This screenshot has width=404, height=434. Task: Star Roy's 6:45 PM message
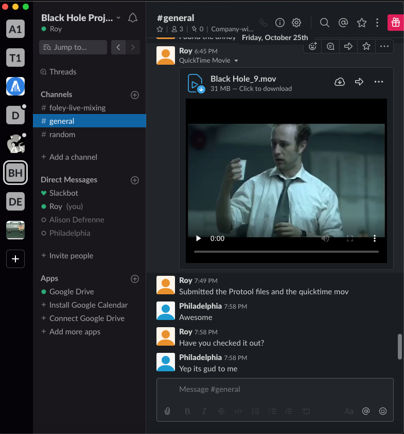[x=366, y=46]
